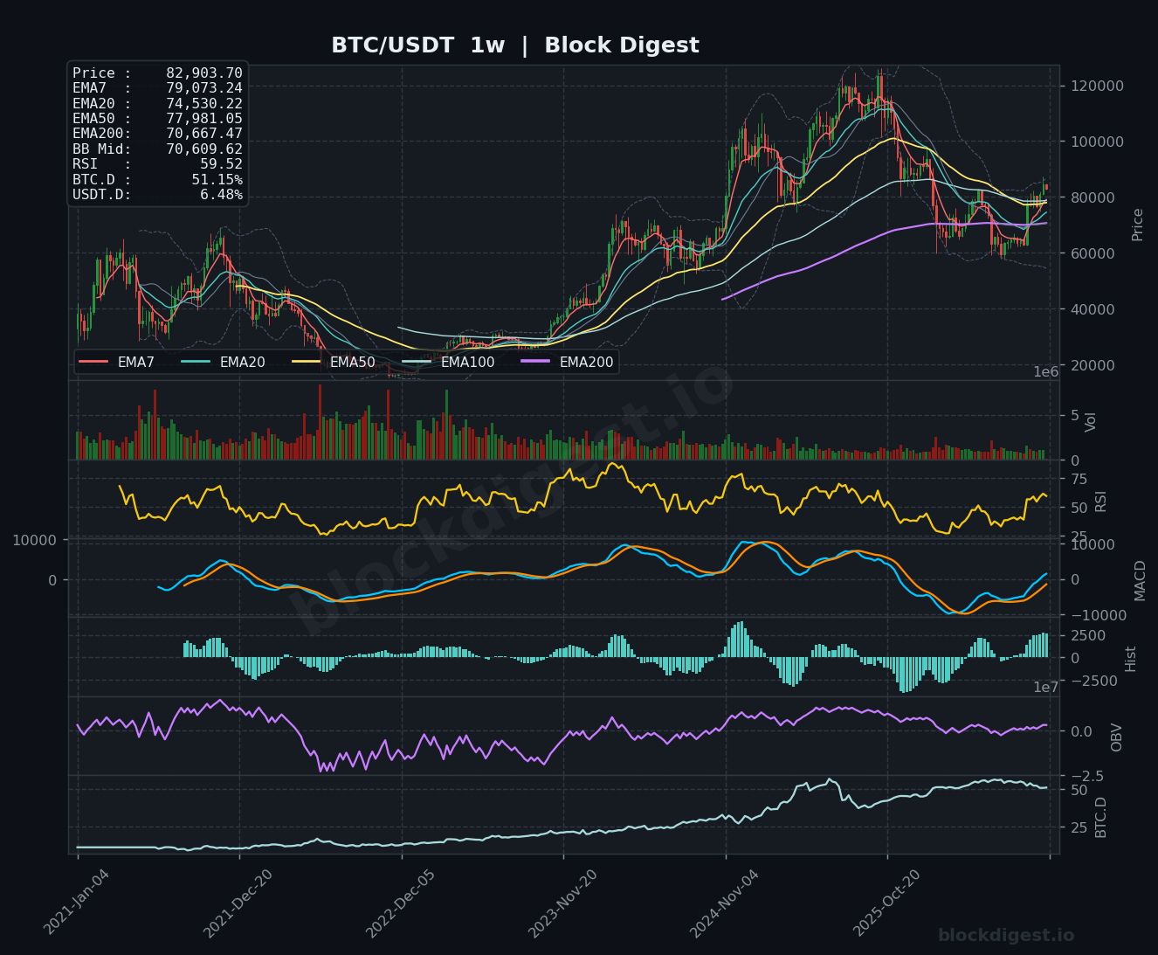Click the OBV -2.5 axis tick
The image size is (1158, 955).
[1086, 776]
